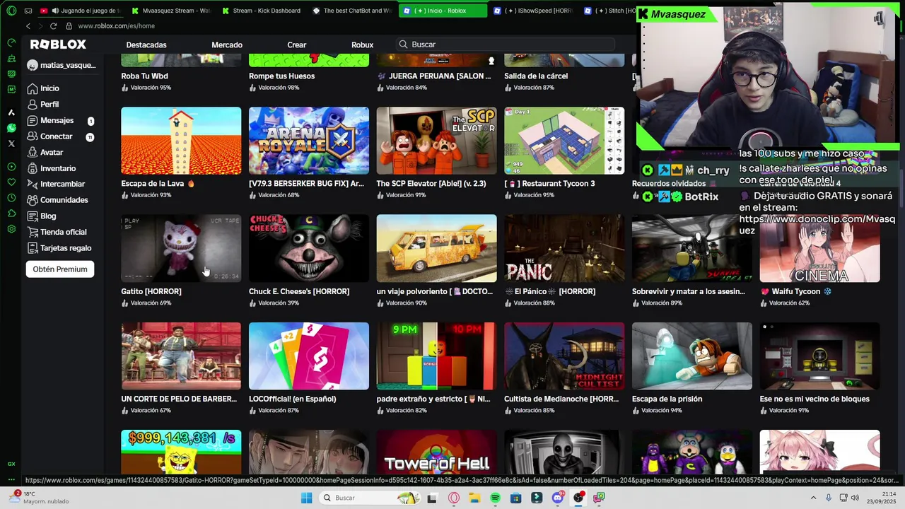Viewport: 905px width, 509px height.
Task: Open Inventario in the sidebar
Action: tap(51, 168)
